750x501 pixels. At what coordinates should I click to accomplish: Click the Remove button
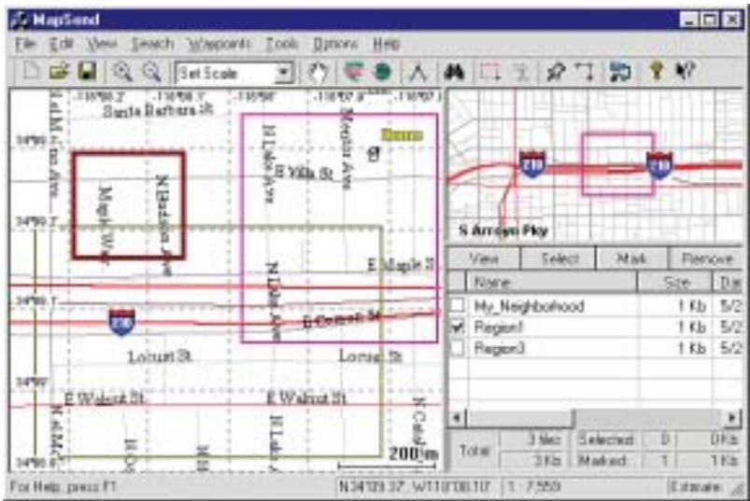(x=706, y=258)
